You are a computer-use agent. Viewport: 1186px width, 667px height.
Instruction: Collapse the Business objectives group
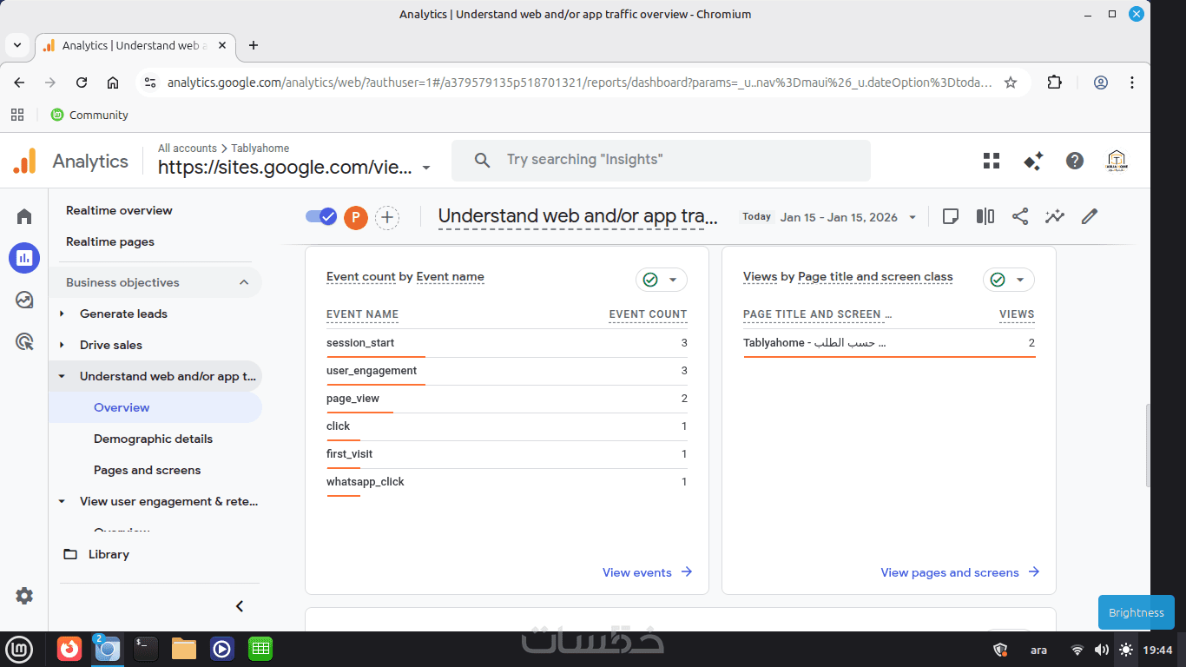point(244,282)
